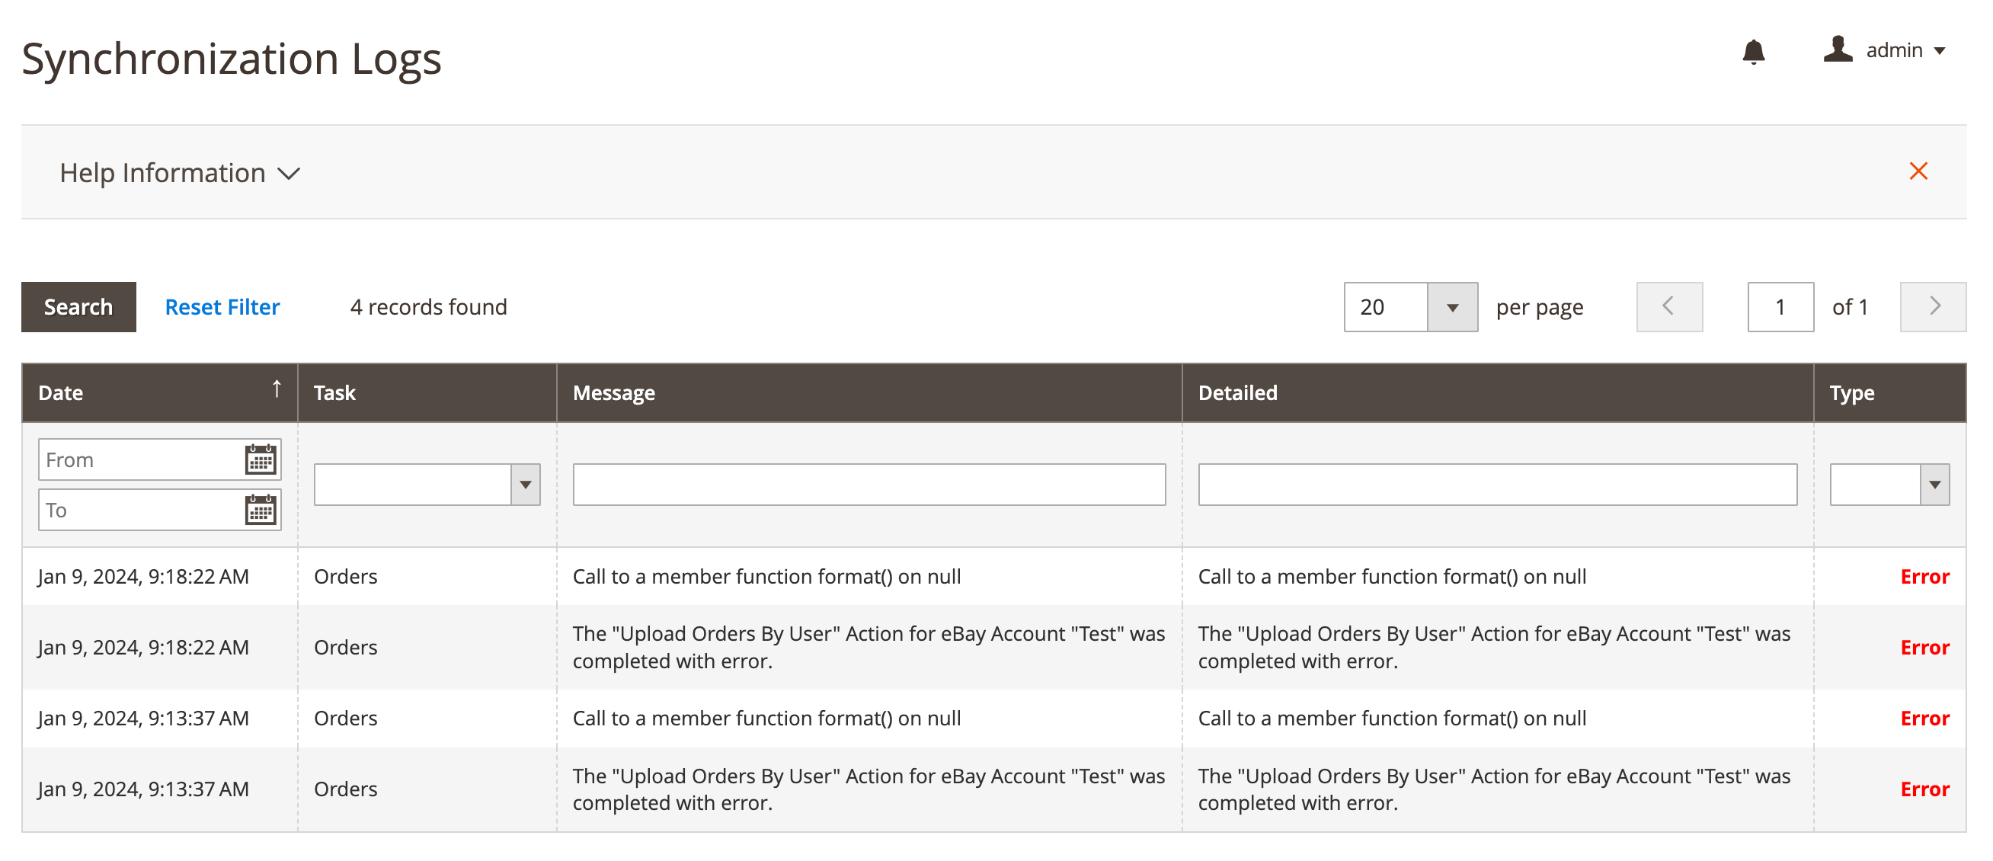Image resolution: width=1993 pixels, height=861 pixels.
Task: Focus the Detailed filter text field
Action: pos(1496,485)
